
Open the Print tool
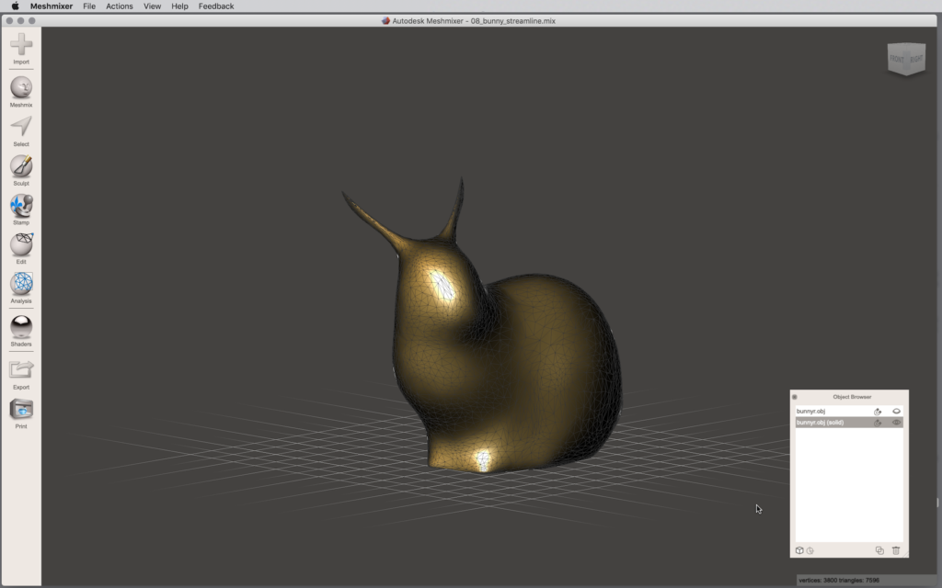point(20,409)
